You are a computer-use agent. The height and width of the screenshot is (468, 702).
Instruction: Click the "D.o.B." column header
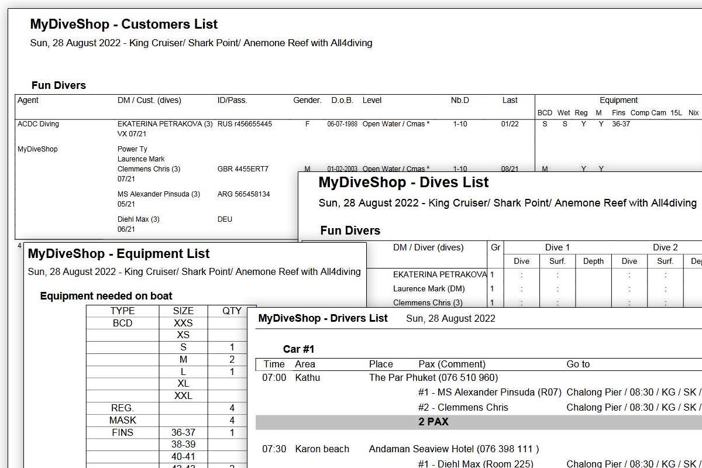[342, 101]
